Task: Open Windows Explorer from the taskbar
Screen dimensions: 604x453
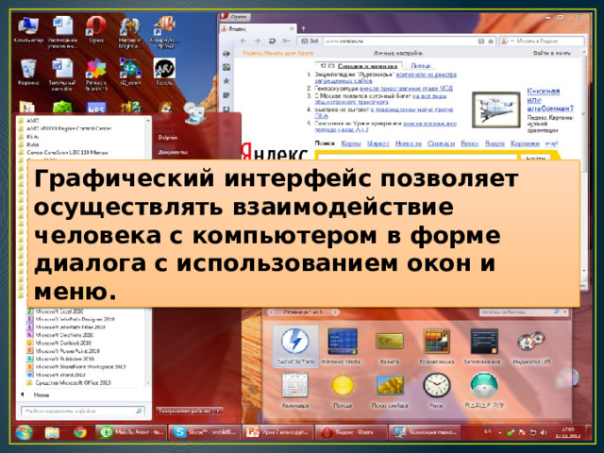Action: point(52,432)
